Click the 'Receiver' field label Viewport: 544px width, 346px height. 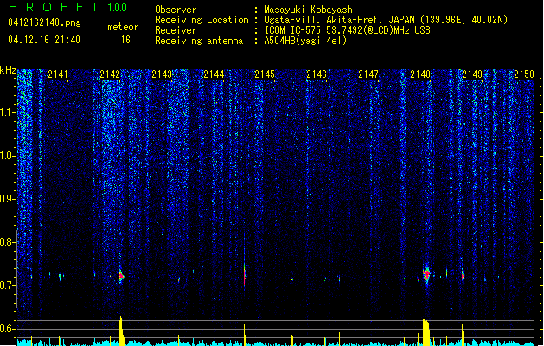click(x=176, y=30)
